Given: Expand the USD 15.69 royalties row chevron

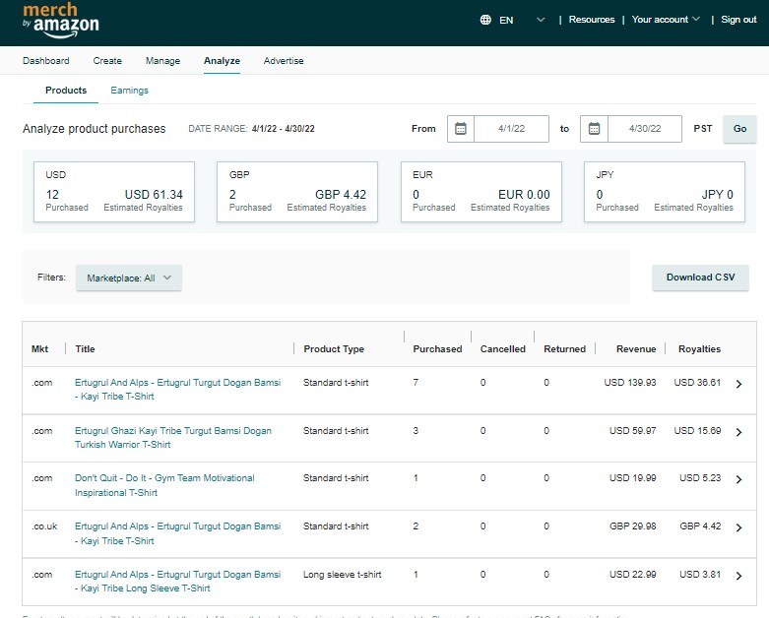Looking at the screenshot, I should click(x=739, y=432).
